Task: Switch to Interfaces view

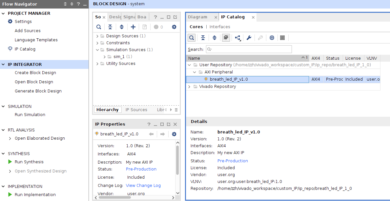Action: click(x=220, y=27)
